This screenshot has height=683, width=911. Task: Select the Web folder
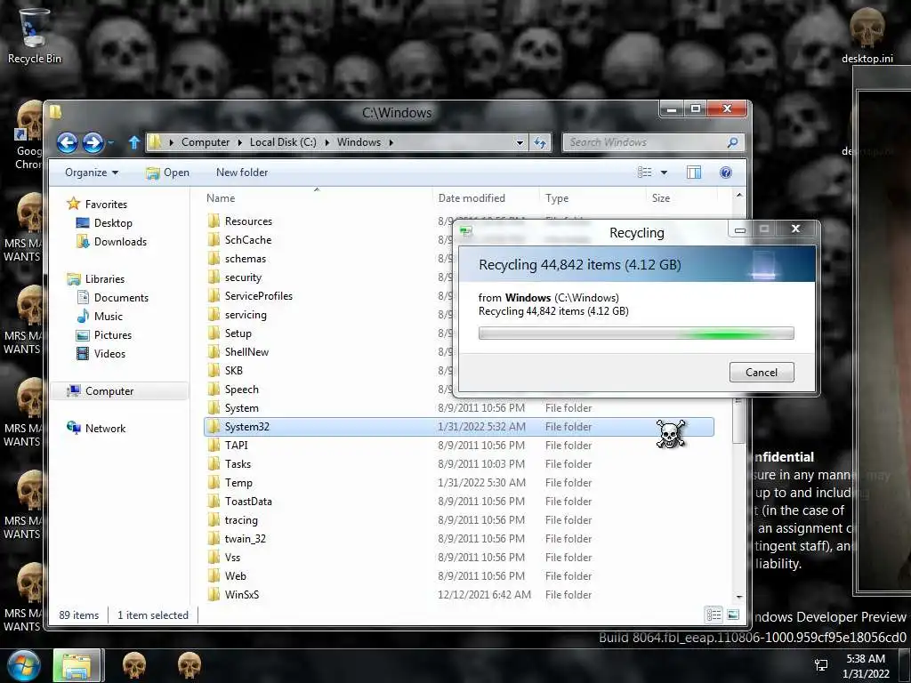[459, 575]
